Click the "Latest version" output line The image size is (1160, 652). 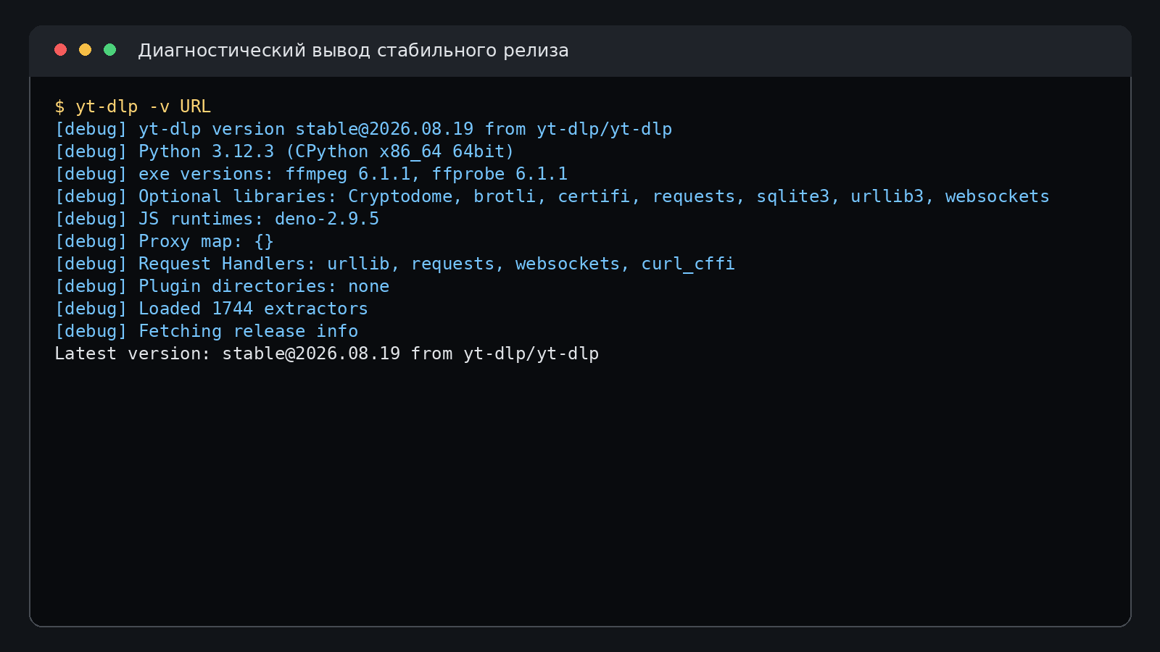(327, 354)
